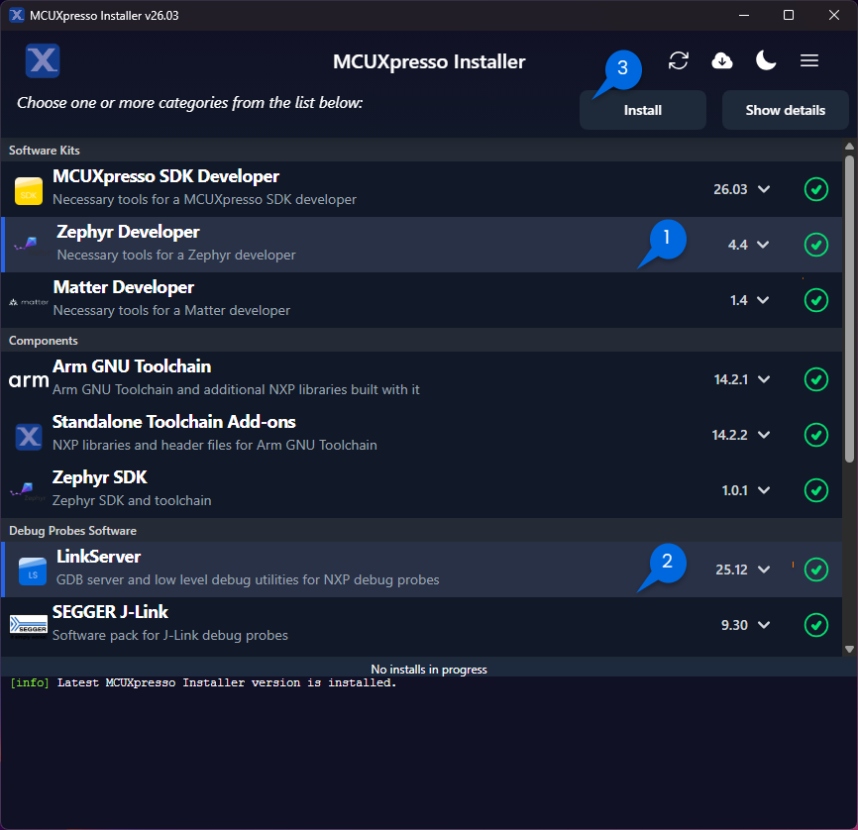Select the LinkServer title
The width and height of the screenshot is (858, 830).
[98, 557]
